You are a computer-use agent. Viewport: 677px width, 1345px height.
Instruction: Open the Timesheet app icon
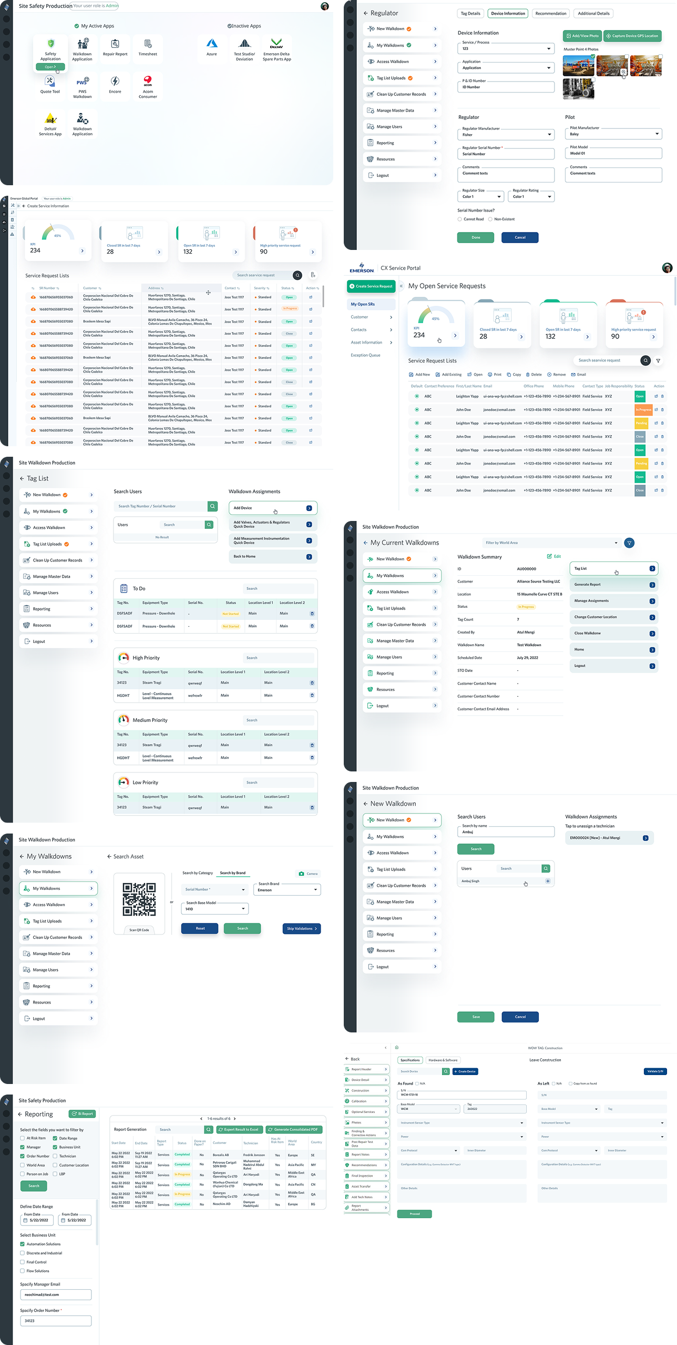click(x=148, y=44)
